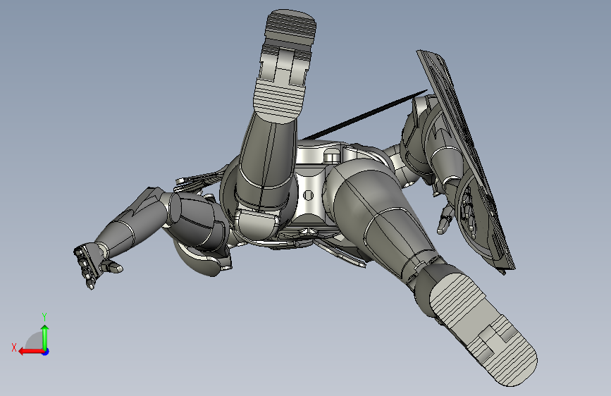Image resolution: width=611 pixels, height=396 pixels.
Task: Select the gray XY plane arc on the triad
Action: pyautogui.click(x=35, y=341)
